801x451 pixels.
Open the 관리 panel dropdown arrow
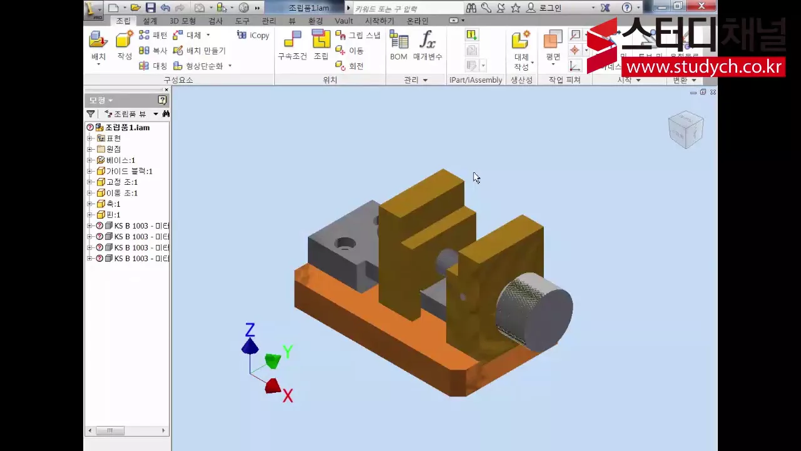(x=425, y=80)
